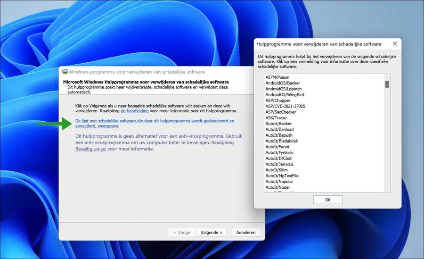Select AutoIt/Bladabindi entry
This screenshot has height=259, width=424.
pyautogui.click(x=282, y=141)
